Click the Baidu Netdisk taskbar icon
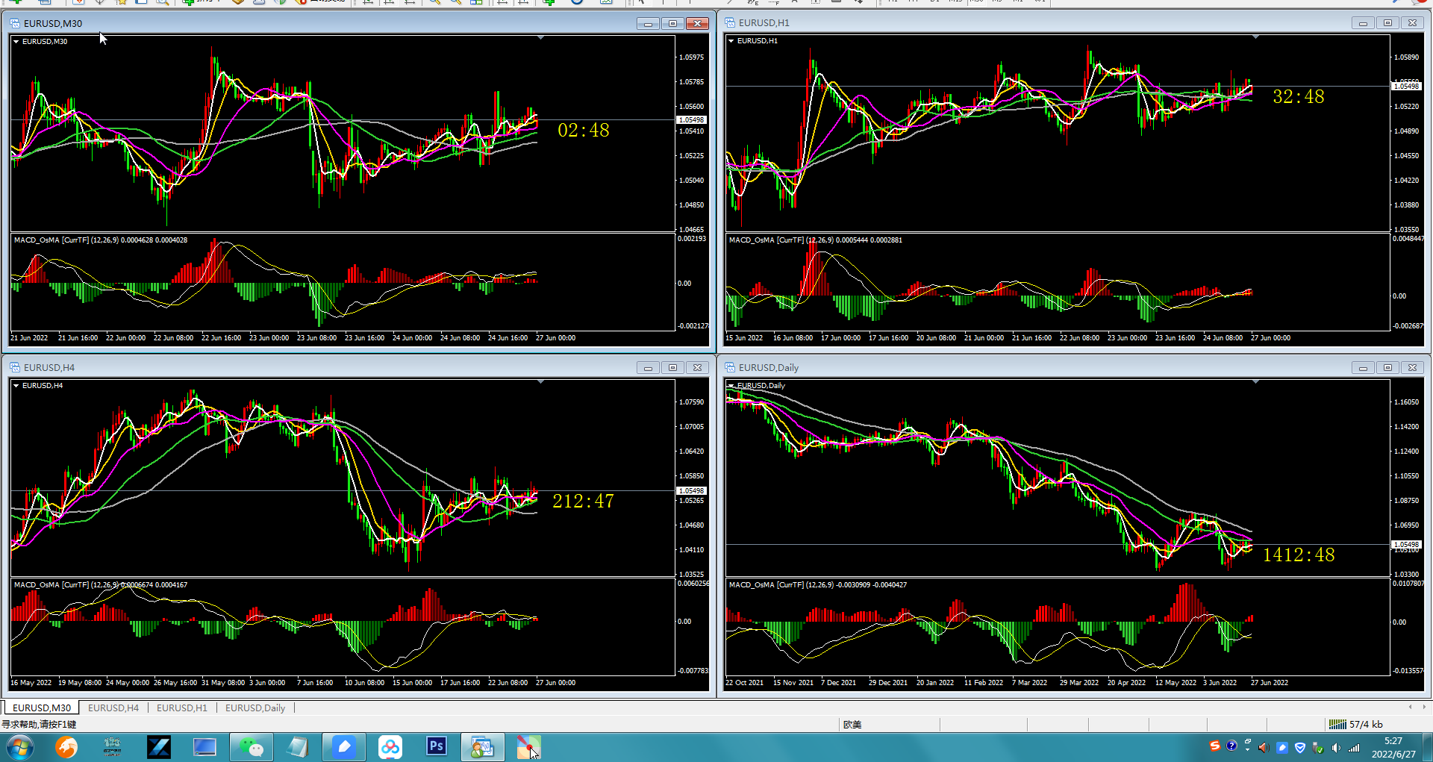 (x=390, y=746)
